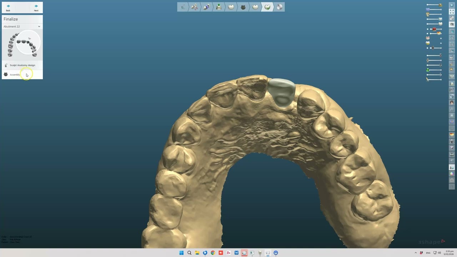
Task: Open the first white crown workflow step
Action: [x=231, y=7]
